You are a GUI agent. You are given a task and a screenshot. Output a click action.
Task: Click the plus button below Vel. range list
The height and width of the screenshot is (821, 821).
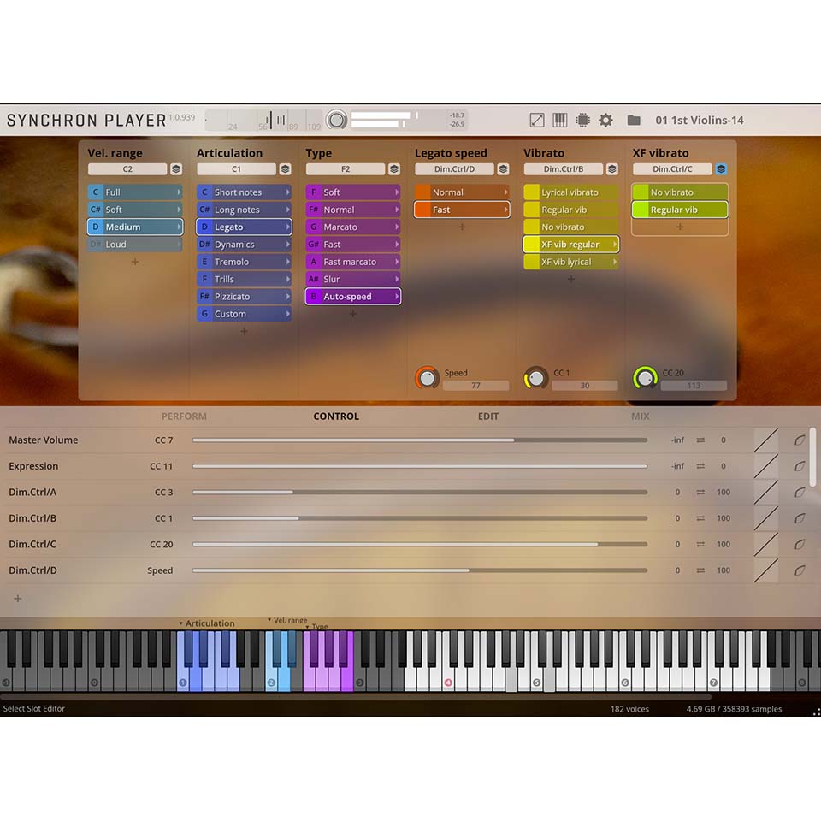click(x=133, y=262)
